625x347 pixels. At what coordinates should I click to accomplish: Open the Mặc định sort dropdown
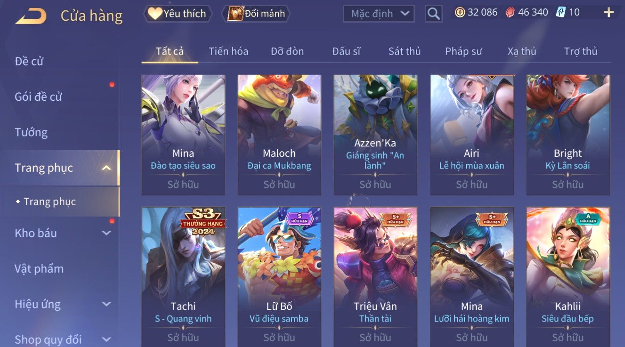[379, 14]
